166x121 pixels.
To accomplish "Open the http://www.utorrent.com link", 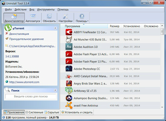I will 24,82.
